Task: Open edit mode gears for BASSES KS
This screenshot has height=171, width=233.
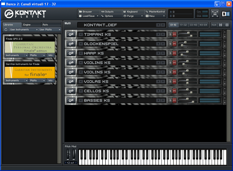Action: pos(71,100)
